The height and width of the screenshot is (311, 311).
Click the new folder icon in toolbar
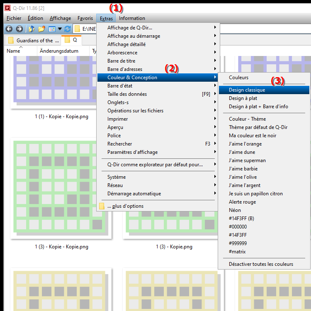[x=41, y=29]
